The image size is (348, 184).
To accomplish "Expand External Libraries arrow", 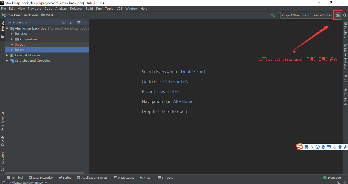I will coord(7,55).
